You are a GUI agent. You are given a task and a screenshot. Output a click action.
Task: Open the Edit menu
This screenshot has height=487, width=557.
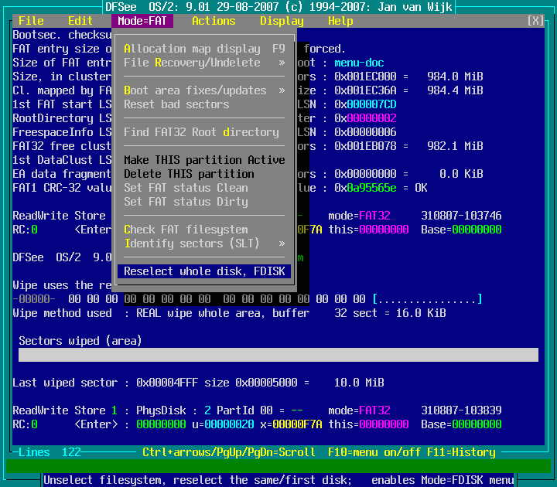(80, 21)
